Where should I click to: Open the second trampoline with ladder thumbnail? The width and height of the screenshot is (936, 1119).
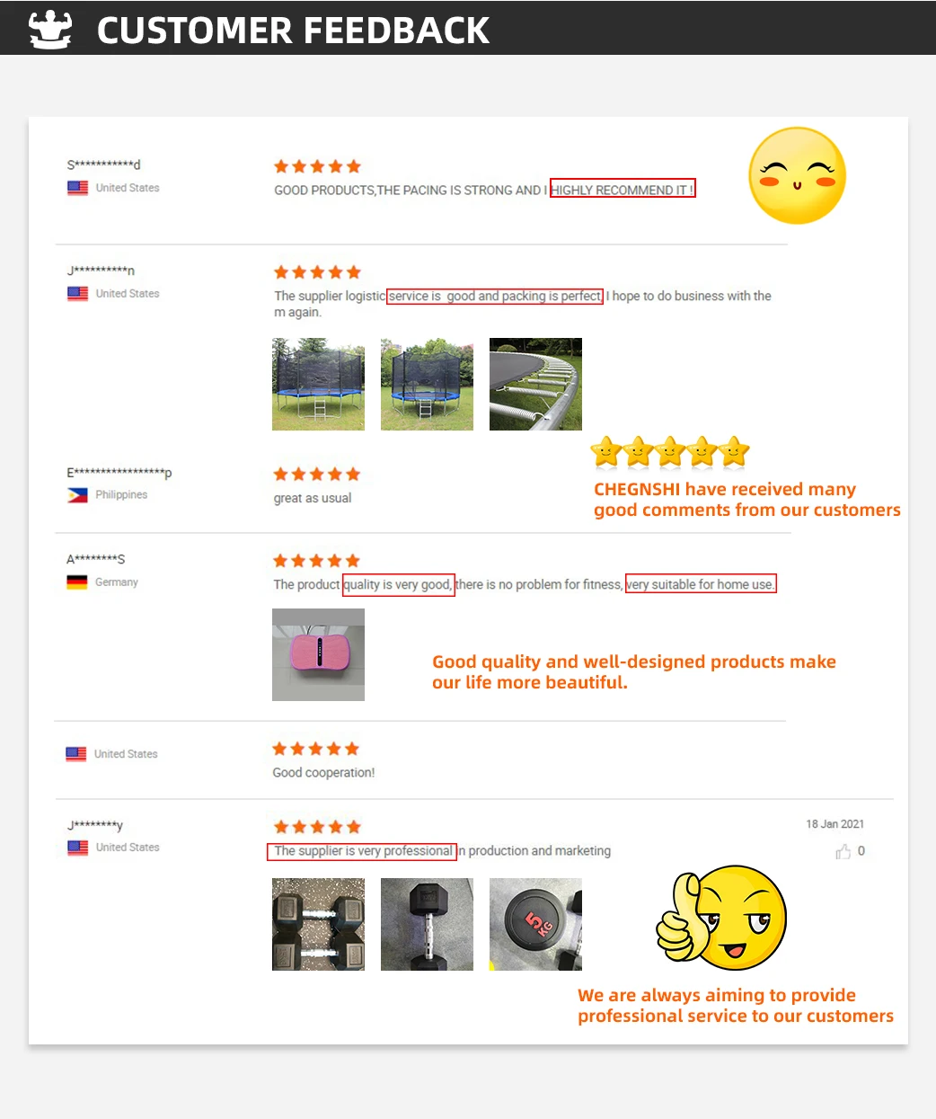(427, 384)
